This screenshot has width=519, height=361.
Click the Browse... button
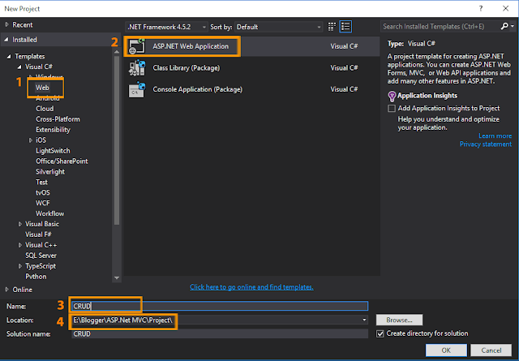[399, 320]
